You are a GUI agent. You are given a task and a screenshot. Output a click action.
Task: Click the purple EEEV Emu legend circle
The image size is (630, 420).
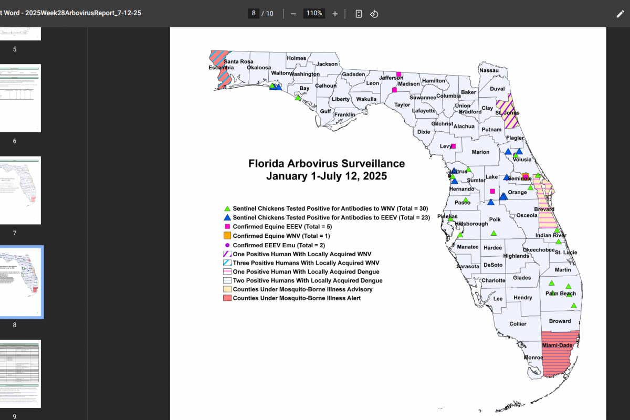click(227, 245)
